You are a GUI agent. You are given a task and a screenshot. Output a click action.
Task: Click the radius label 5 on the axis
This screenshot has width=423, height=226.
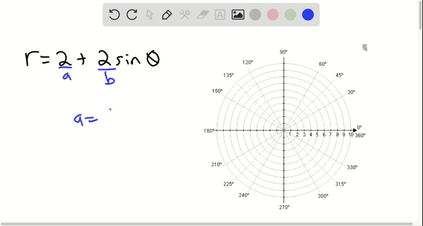(x=317, y=135)
